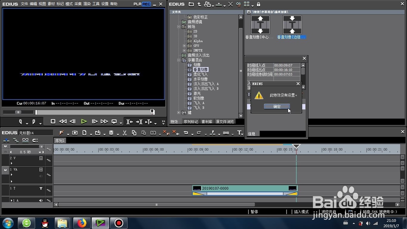This screenshot has width=407, height=229.
Task: Click the paste at cursor icon
Action: 144,133
